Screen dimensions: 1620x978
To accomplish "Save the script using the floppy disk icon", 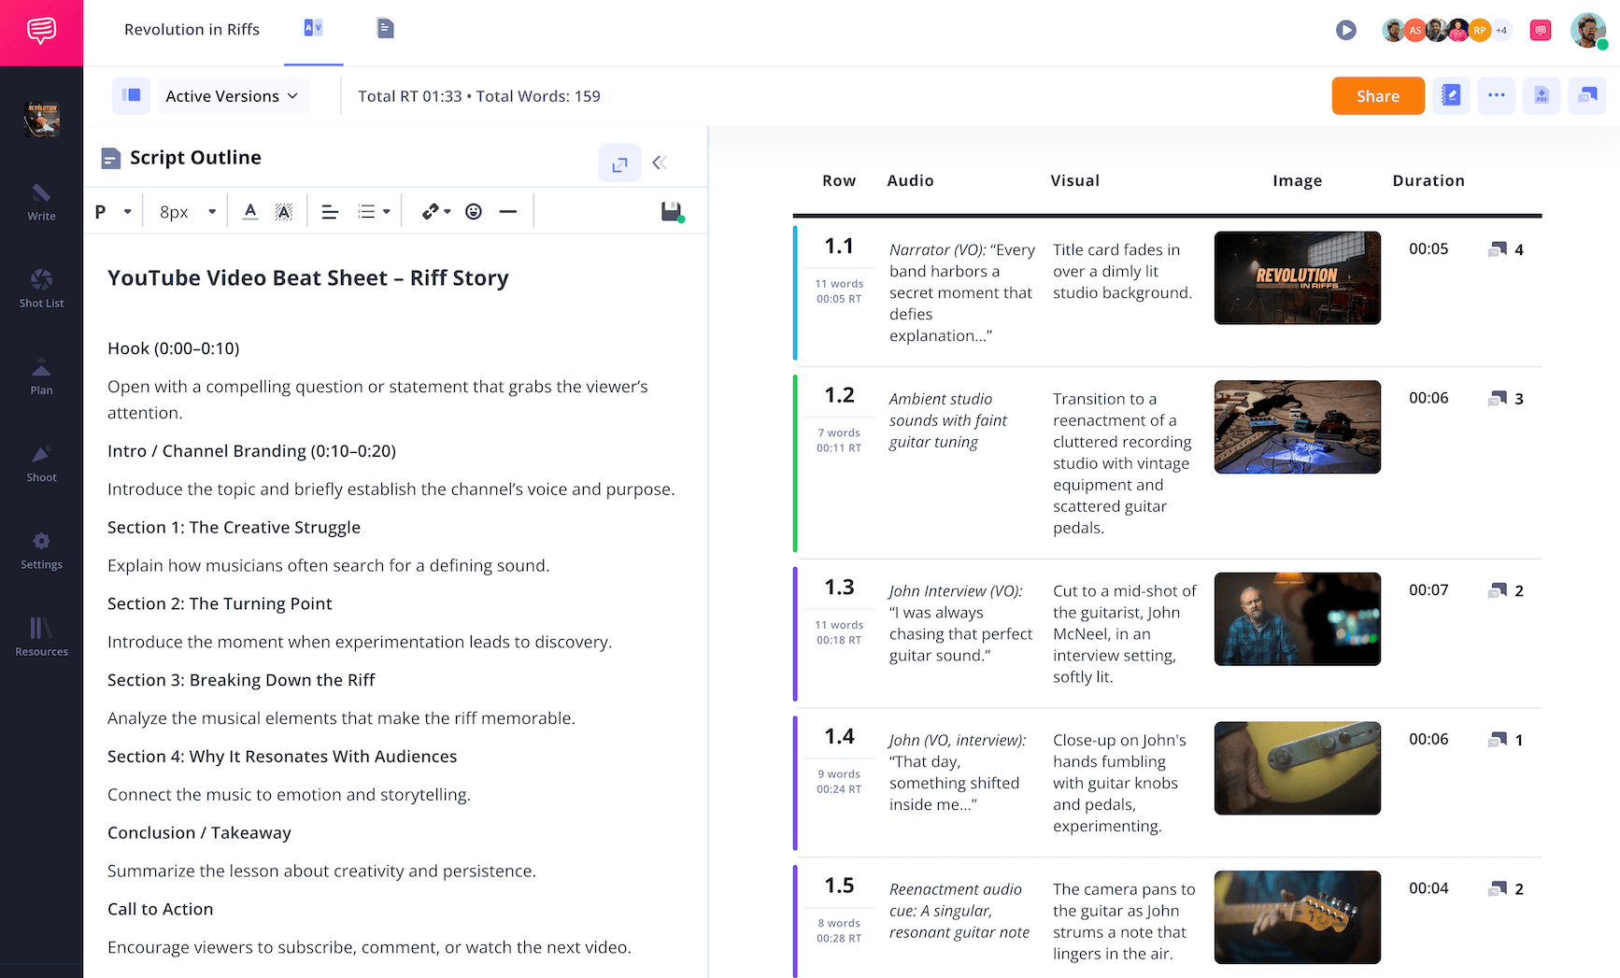I will [671, 212].
